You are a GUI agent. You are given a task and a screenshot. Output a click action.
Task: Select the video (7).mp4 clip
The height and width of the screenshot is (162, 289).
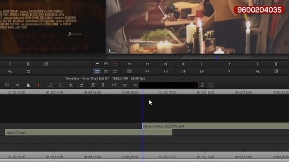[x=89, y=132]
